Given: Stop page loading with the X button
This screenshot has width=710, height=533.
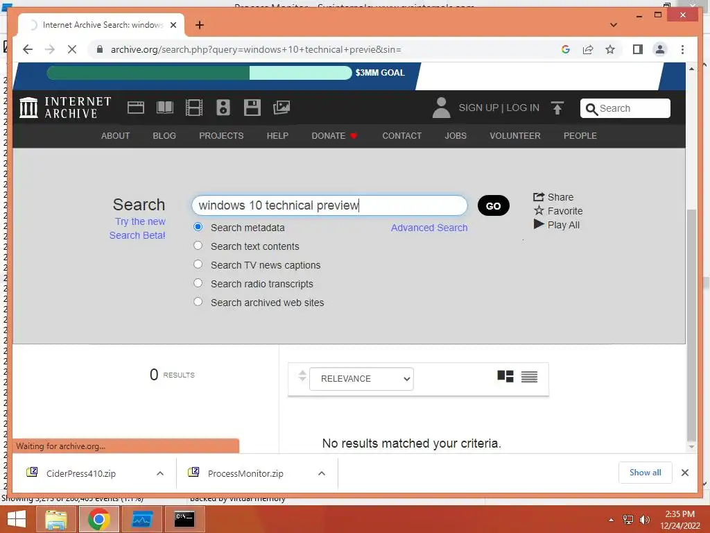Looking at the screenshot, I should 72,49.
